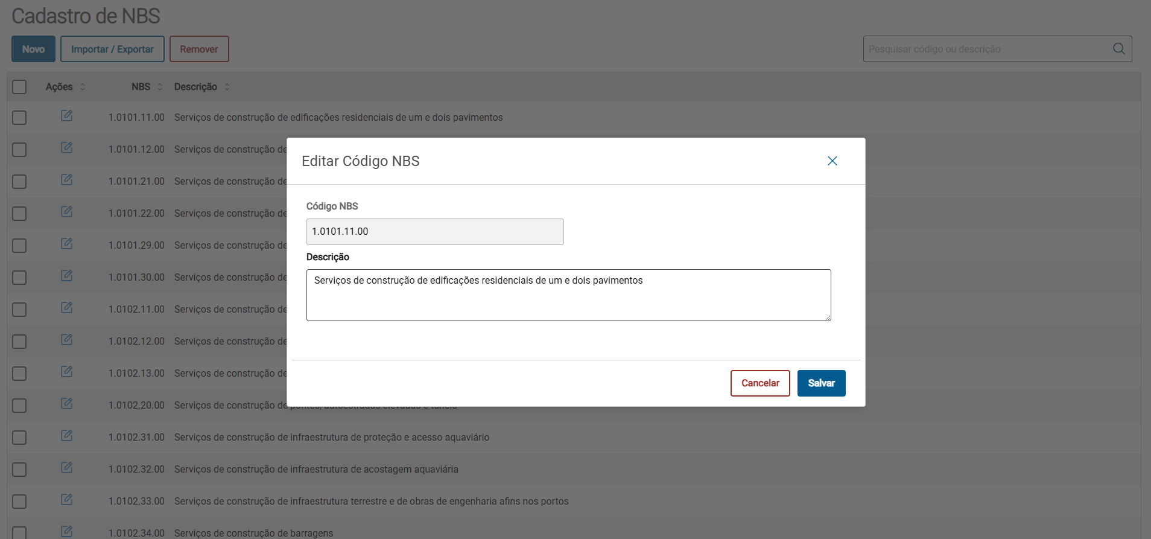Image resolution: width=1151 pixels, height=539 pixels.
Task: Focus the Pesquisar código ou descrição field
Action: (987, 49)
